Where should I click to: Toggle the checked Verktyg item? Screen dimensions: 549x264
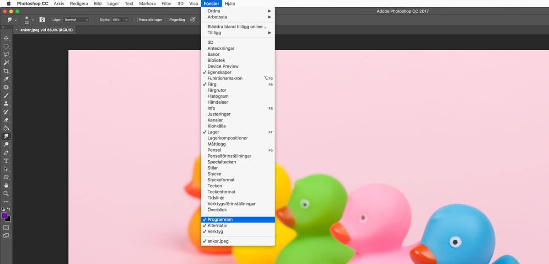pos(238,231)
